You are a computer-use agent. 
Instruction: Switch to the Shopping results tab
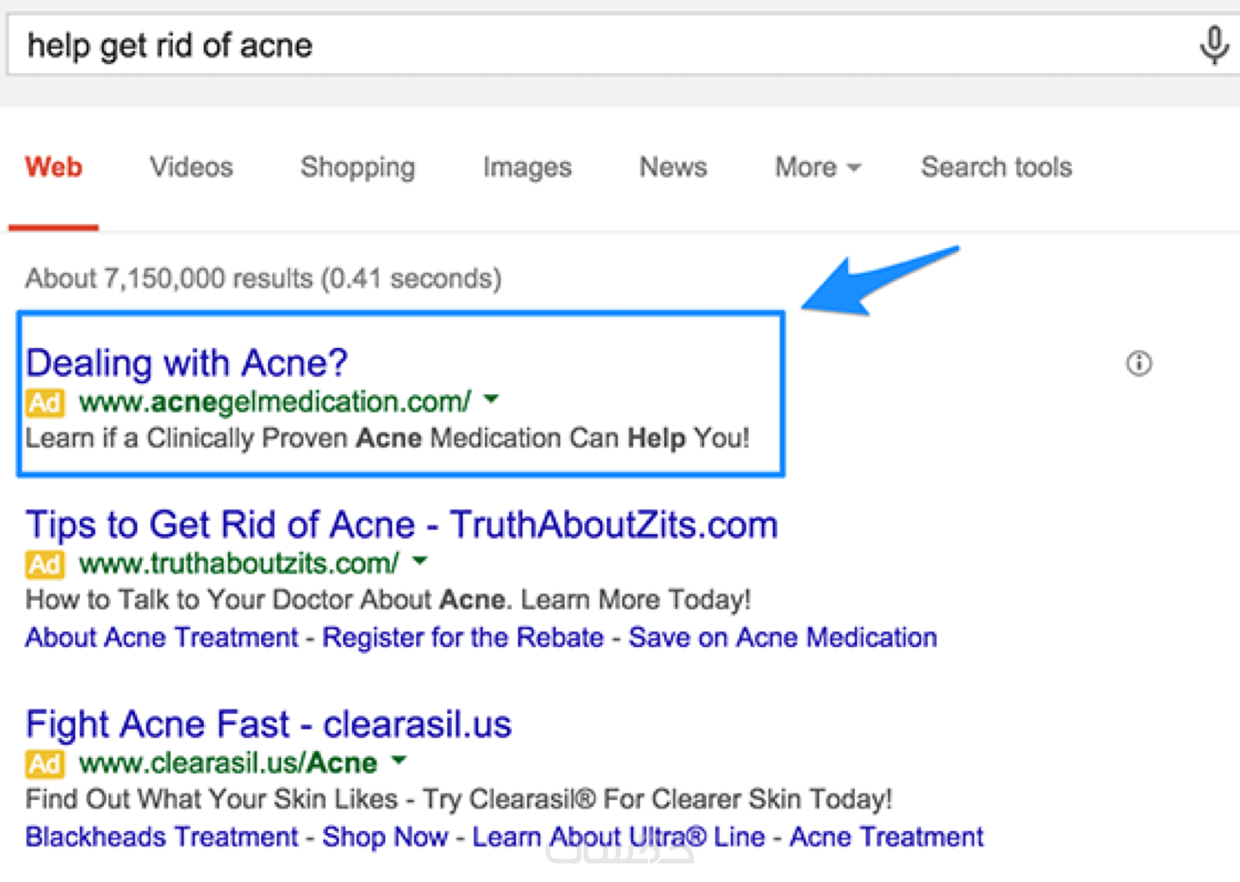(357, 167)
